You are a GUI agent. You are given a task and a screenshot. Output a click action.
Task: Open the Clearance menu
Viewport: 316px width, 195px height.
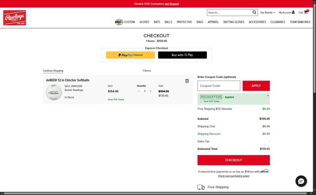click(277, 22)
